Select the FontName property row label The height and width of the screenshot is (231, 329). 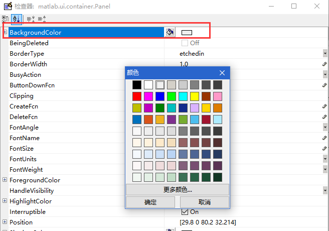point(25,138)
